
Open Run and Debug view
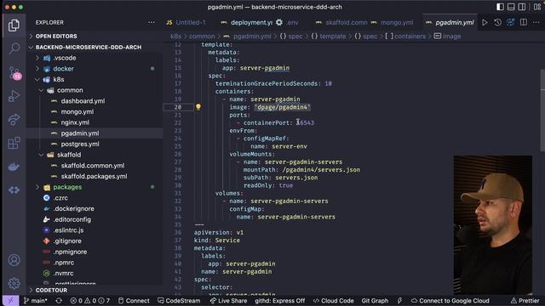[14, 96]
